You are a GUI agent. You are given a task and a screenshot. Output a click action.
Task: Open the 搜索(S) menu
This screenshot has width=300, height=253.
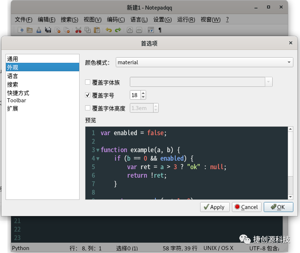coord(70,20)
